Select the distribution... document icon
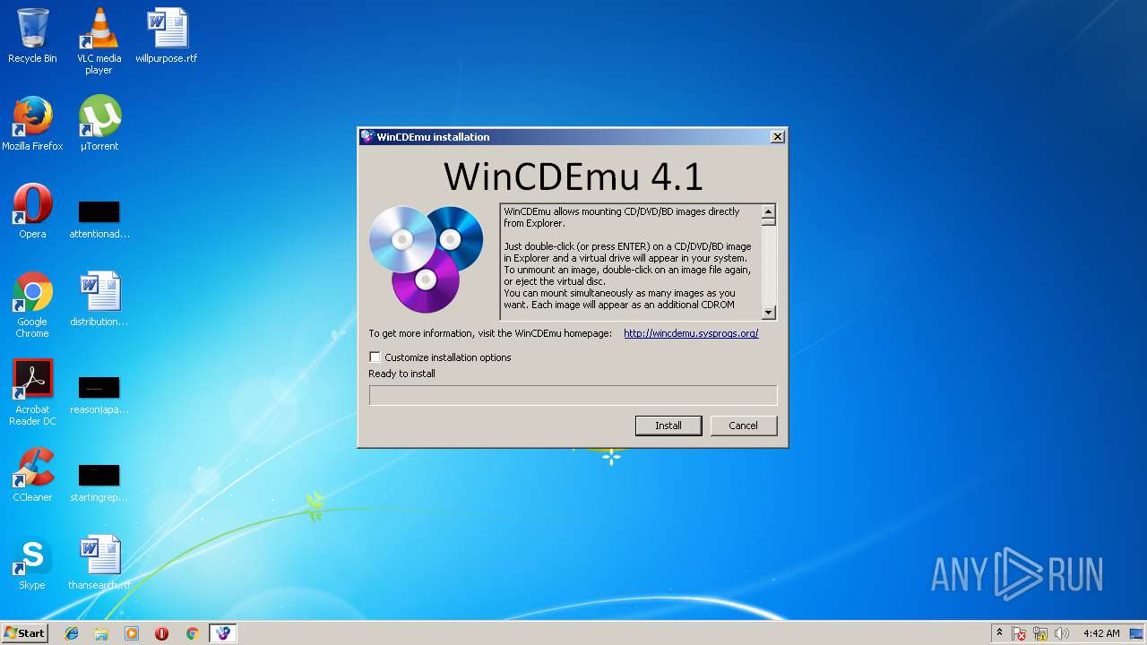1147x645 pixels. (99, 299)
